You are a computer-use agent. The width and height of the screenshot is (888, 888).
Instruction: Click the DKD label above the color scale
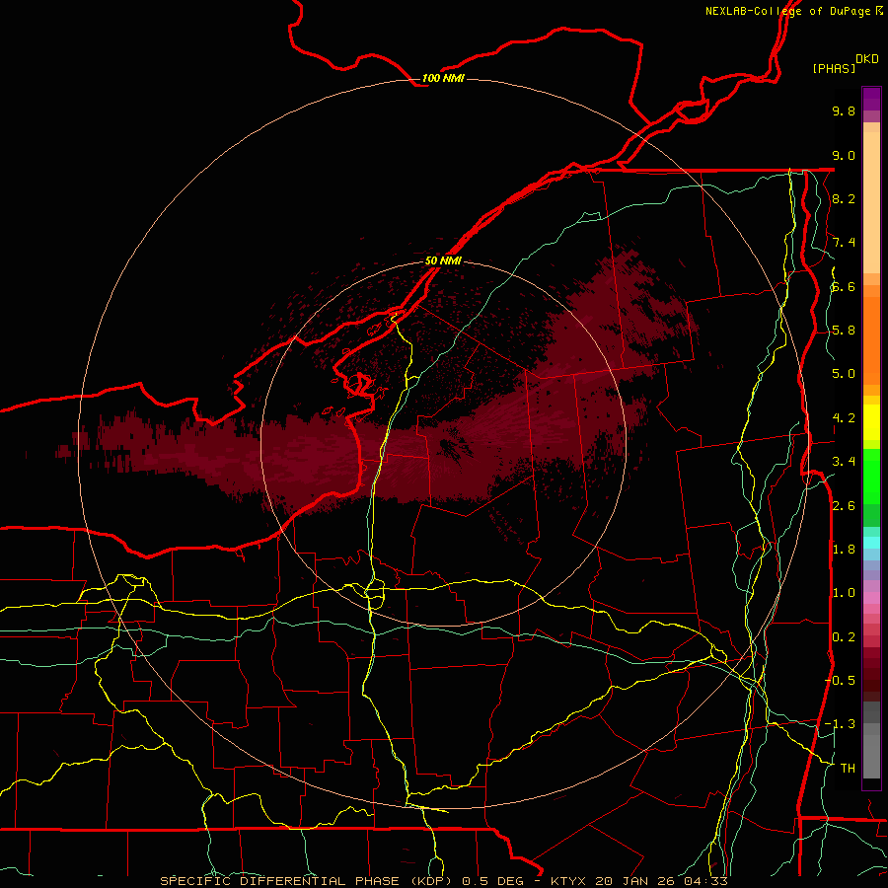click(867, 59)
